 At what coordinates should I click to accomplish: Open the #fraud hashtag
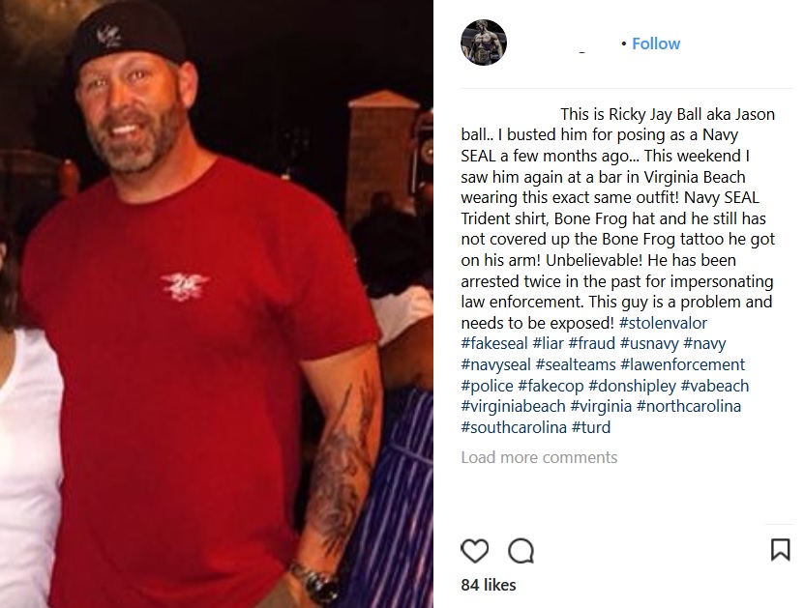(x=592, y=343)
